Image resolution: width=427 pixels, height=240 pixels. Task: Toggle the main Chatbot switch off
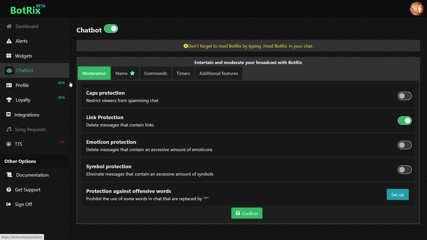click(111, 29)
